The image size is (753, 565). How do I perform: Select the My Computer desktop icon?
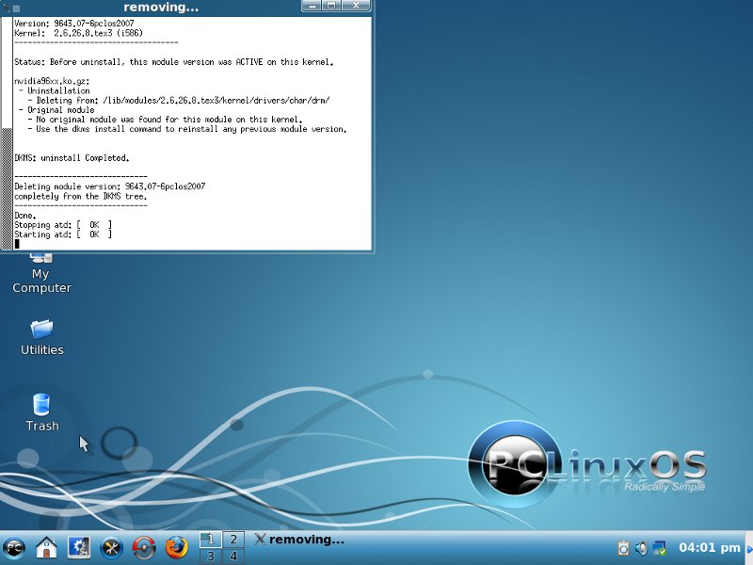tap(41, 271)
